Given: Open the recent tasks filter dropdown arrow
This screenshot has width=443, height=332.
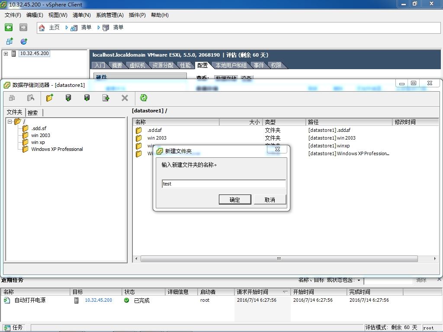Looking at the screenshot, I should (359, 280).
